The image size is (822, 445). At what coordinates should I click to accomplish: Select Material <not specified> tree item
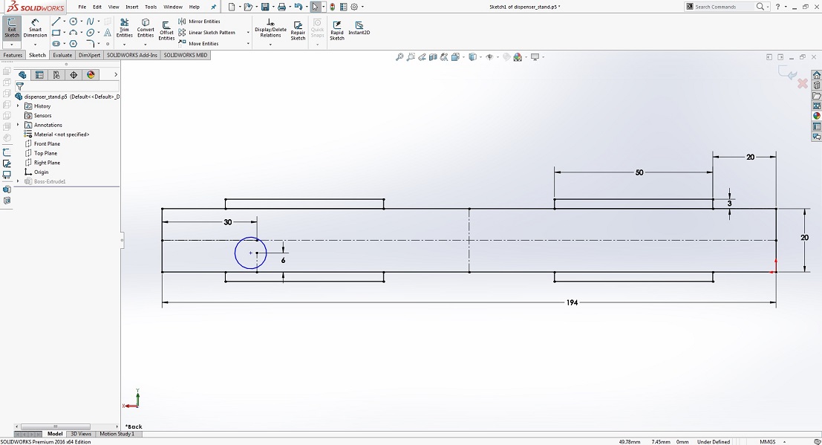[x=56, y=134]
